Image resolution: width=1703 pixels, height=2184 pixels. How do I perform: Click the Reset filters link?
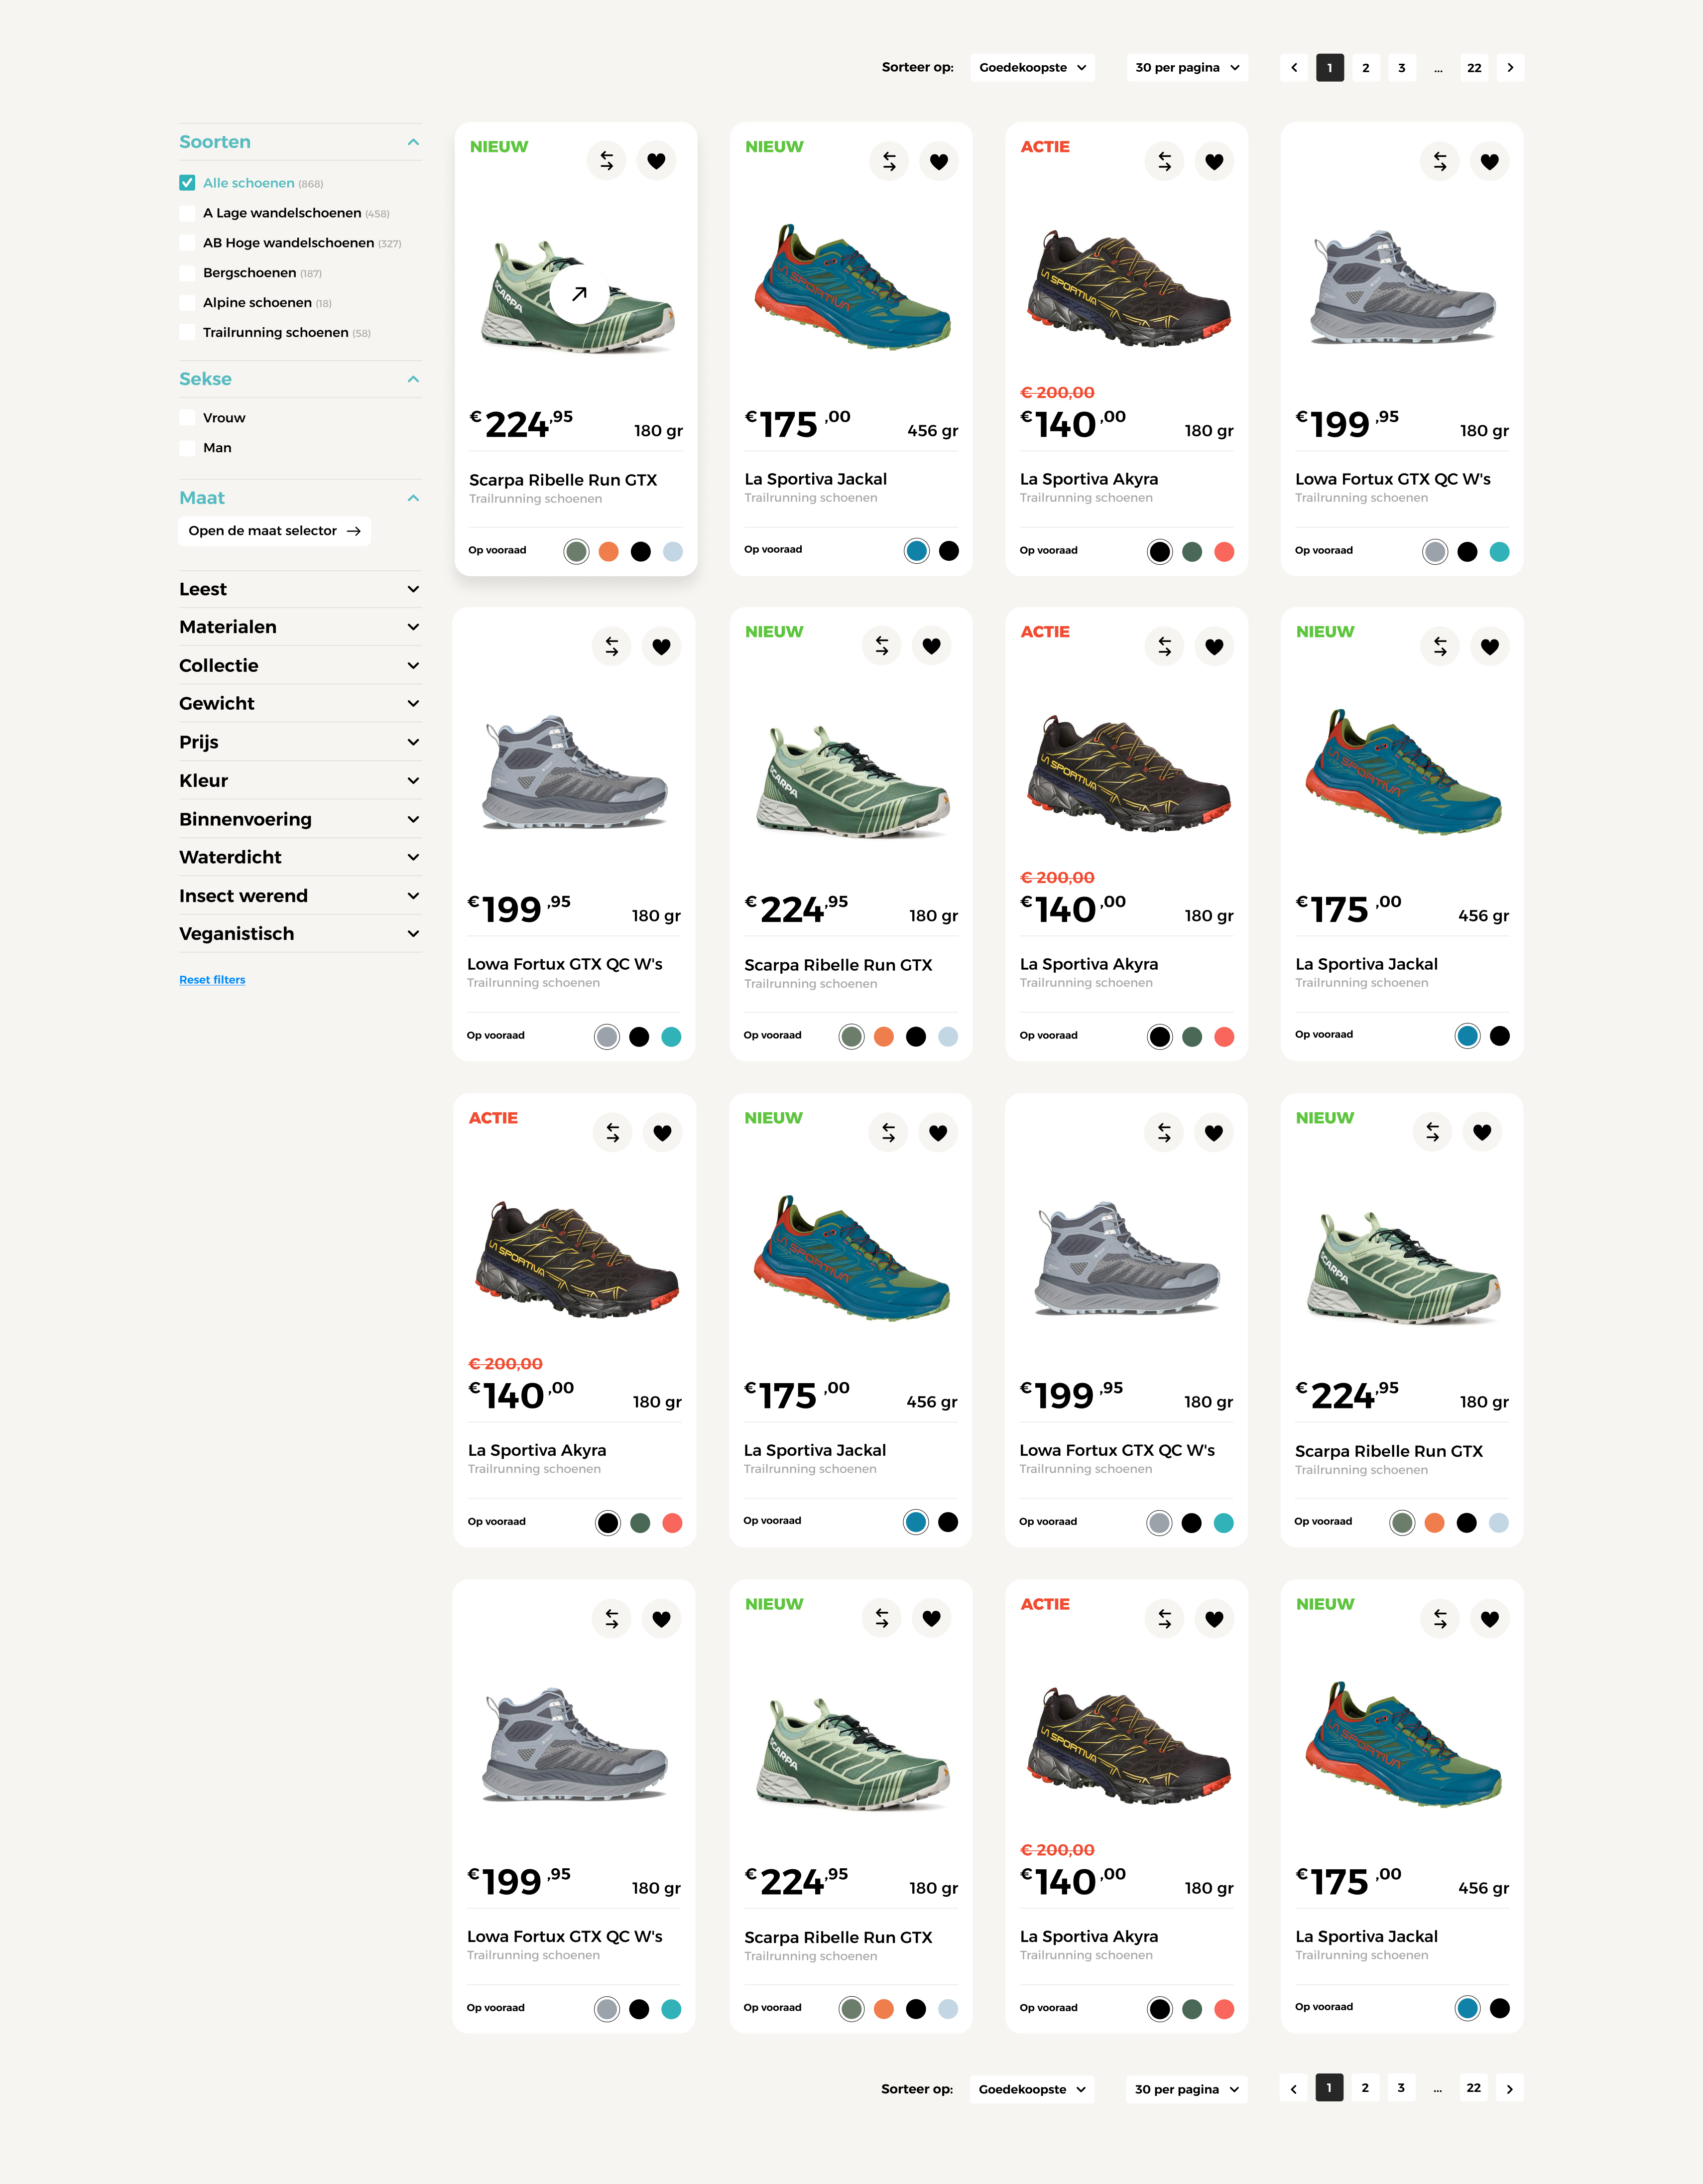(x=212, y=979)
